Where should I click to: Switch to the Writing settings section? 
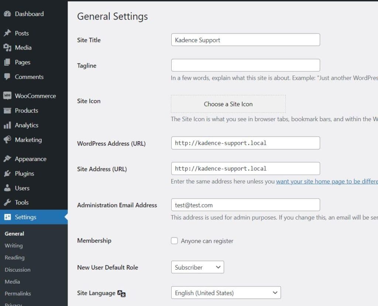[13, 245]
